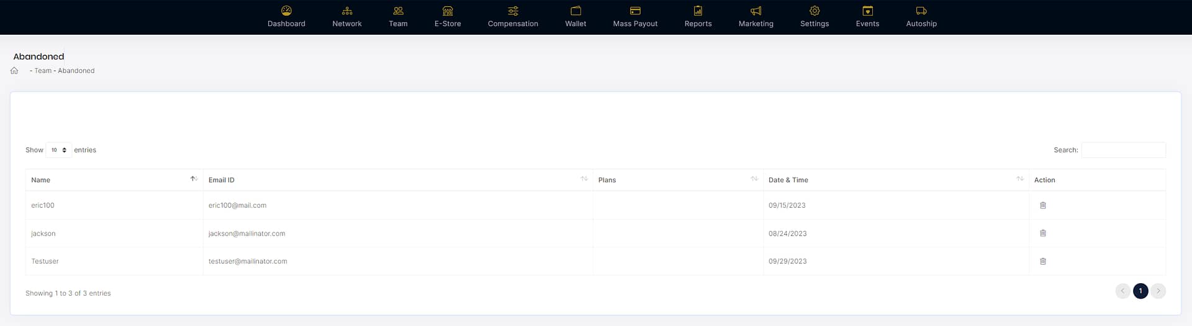Click the Date & Time column header
This screenshot has width=1192, height=326.
tap(896, 180)
